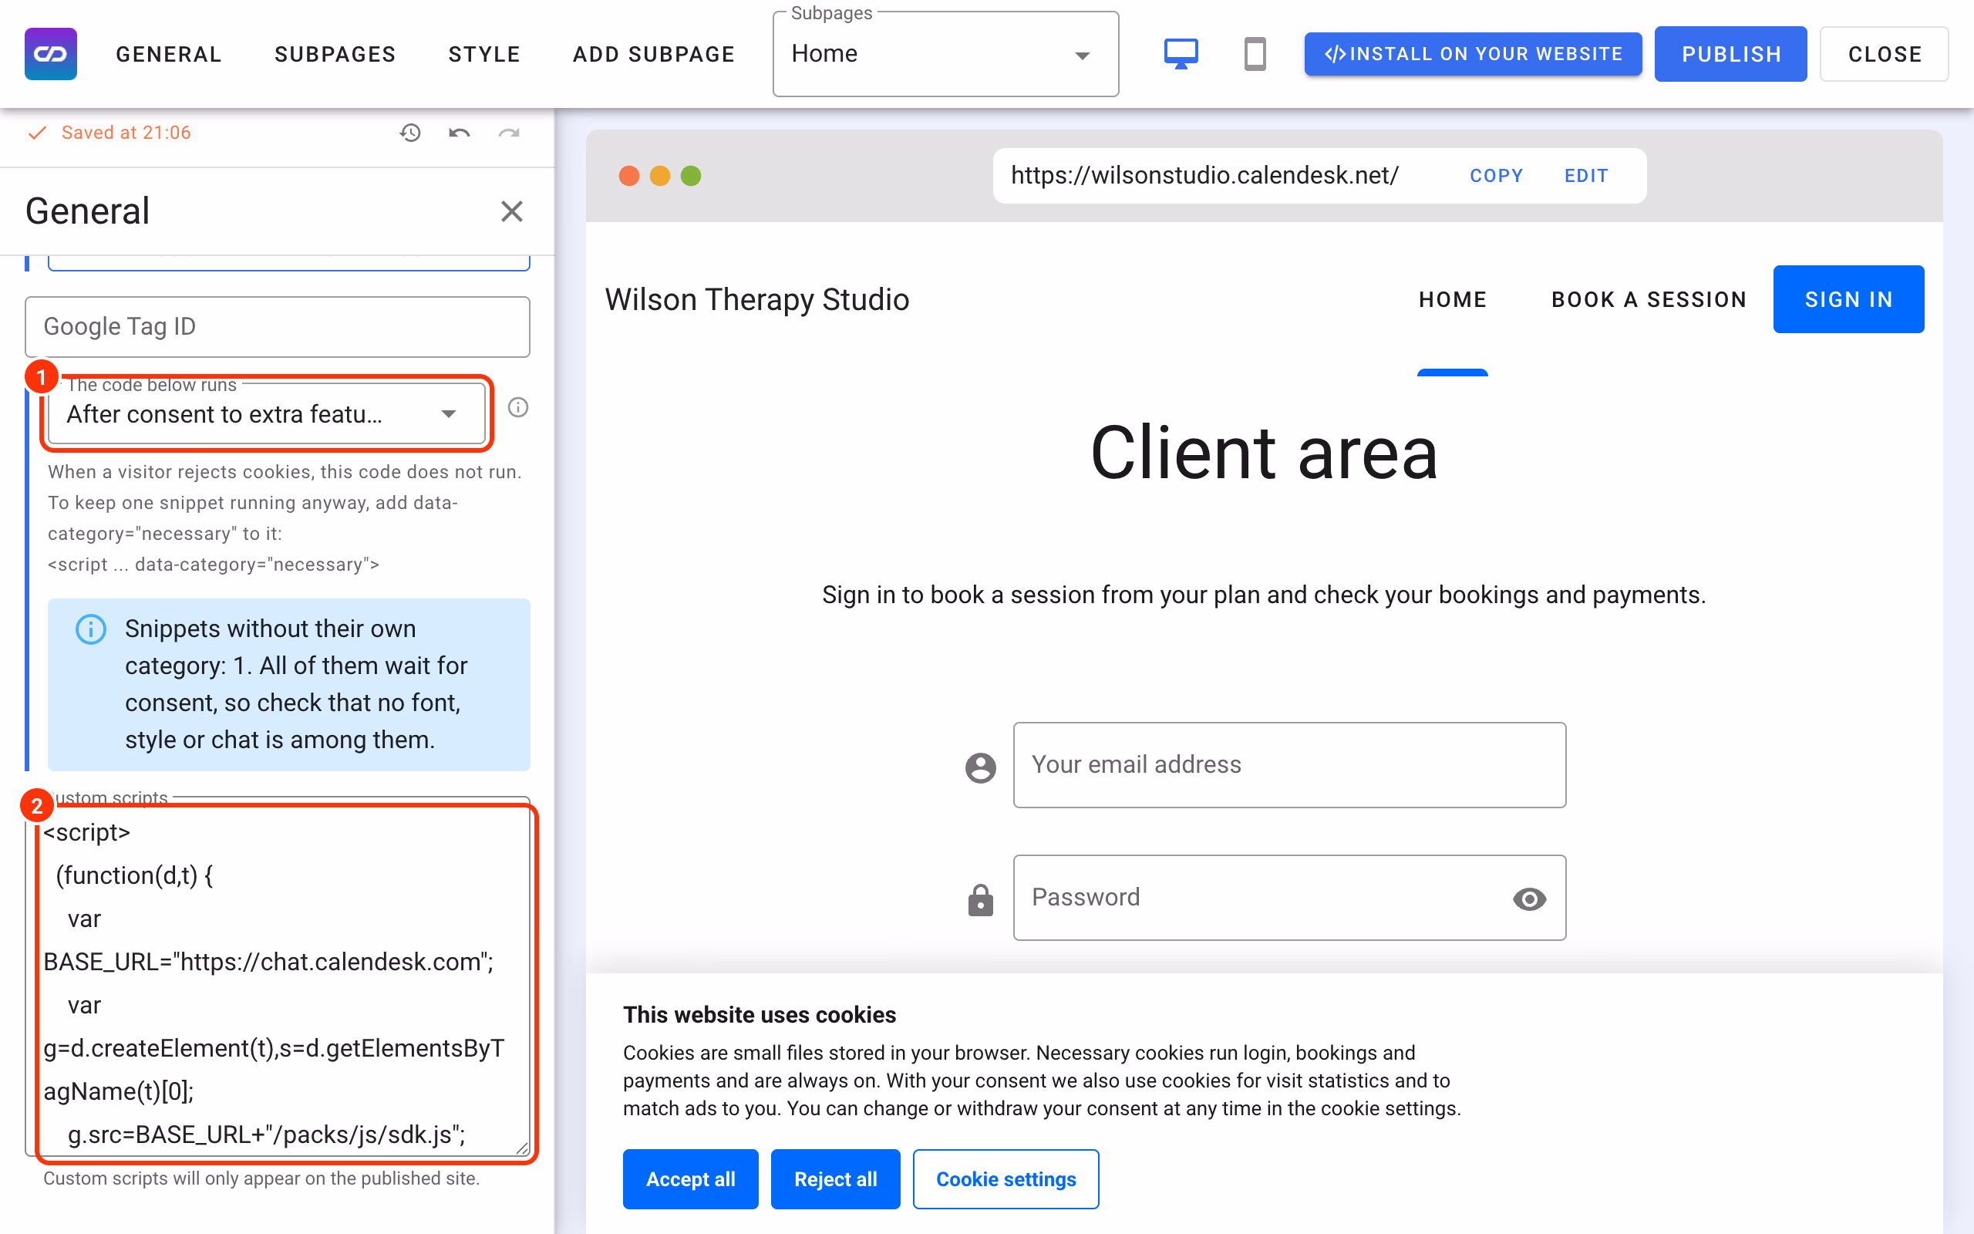Focus the Password field

click(1289, 898)
